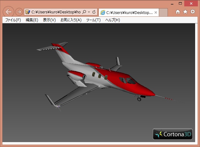Refresh the page with the reload icon
The height and width of the screenshot is (147, 200).
tap(94, 12)
